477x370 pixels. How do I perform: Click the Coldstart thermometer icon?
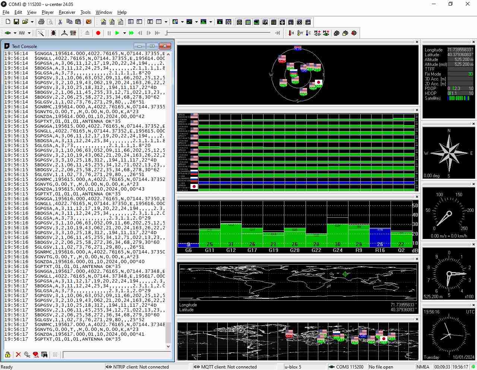pos(308,33)
